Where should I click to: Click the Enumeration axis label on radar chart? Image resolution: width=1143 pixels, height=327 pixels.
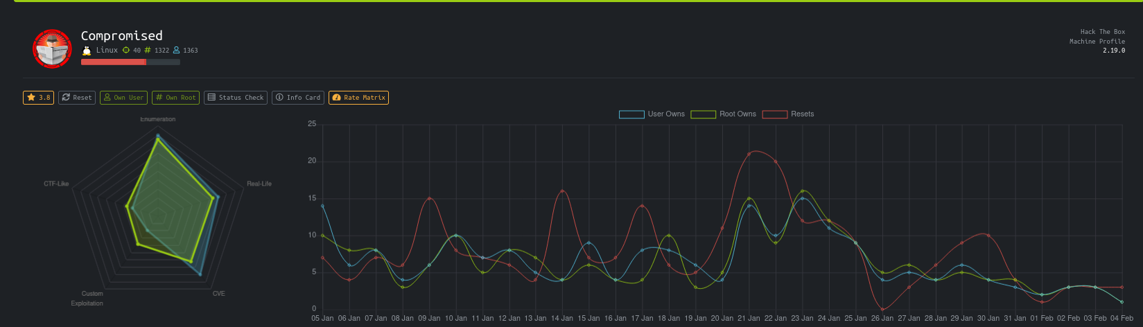tap(158, 119)
